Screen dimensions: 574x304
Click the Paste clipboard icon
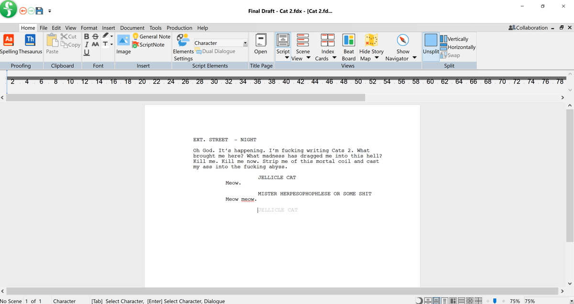click(x=52, y=44)
